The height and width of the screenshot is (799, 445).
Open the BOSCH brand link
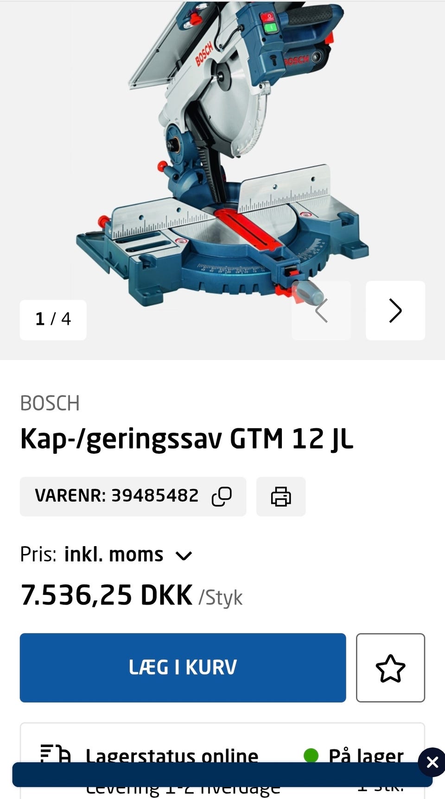click(50, 403)
